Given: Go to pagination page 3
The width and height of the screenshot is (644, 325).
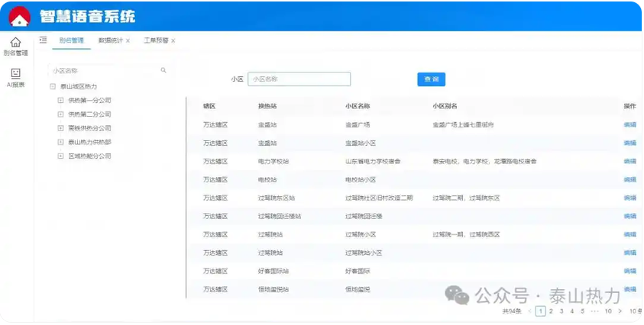Looking at the screenshot, I should (561, 311).
